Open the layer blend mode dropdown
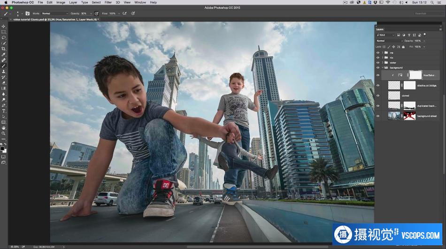The width and height of the screenshot is (446, 249). [389, 41]
